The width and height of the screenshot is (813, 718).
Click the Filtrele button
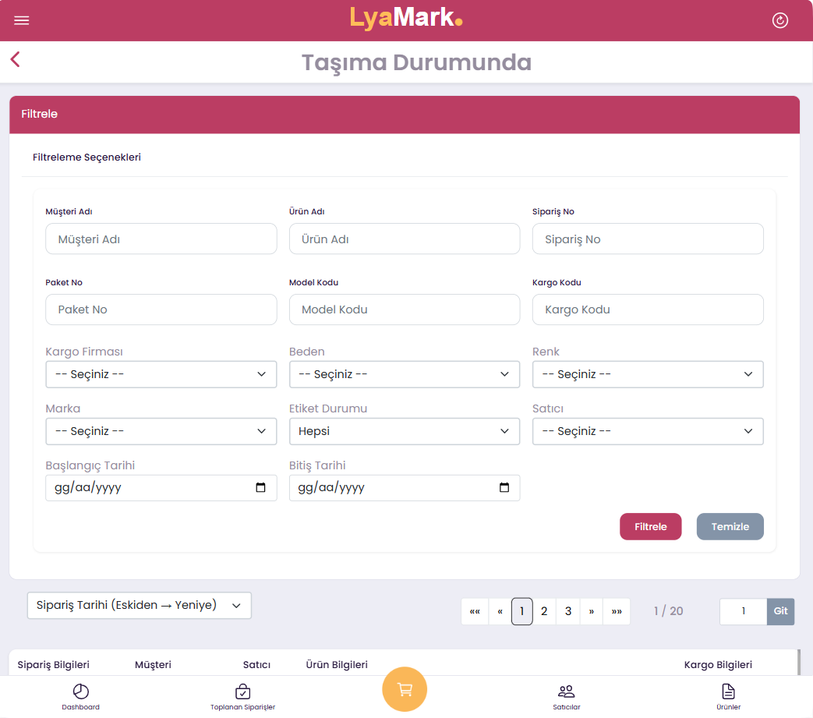click(x=650, y=526)
